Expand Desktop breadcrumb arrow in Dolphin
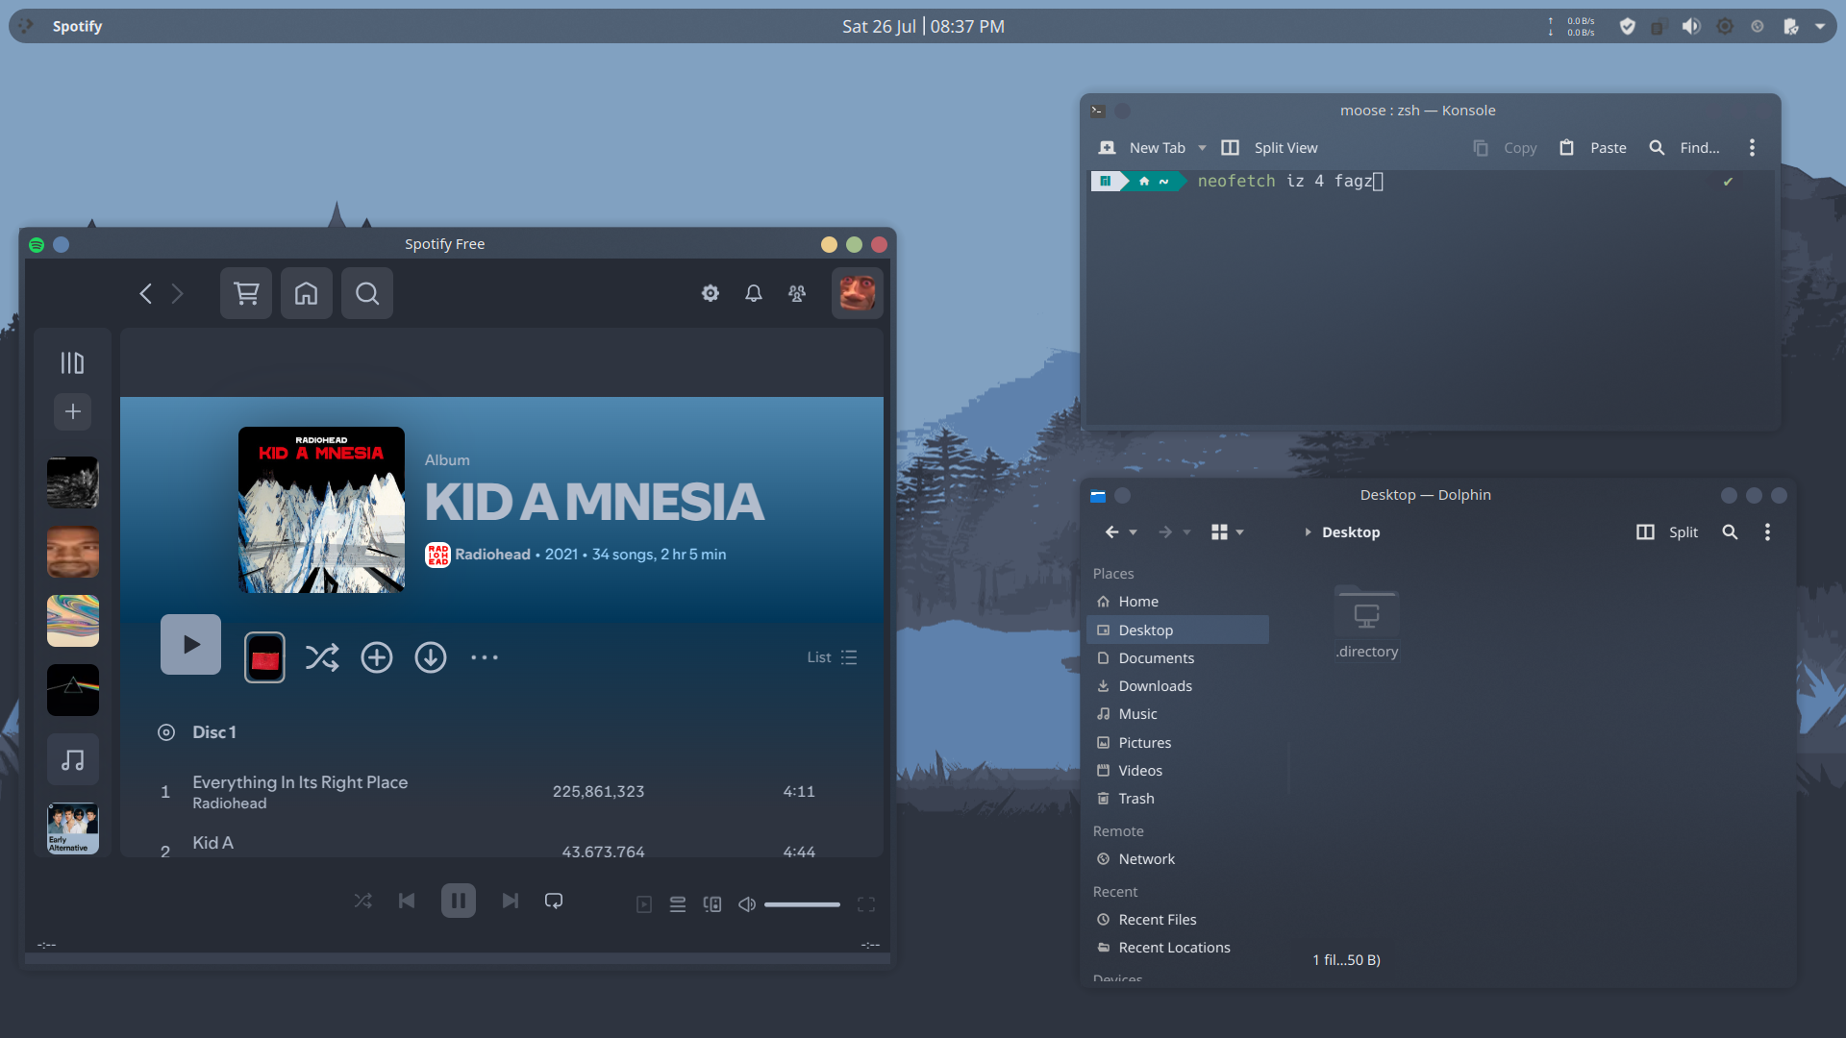Screen dimensions: 1846x1038 tap(1308, 532)
